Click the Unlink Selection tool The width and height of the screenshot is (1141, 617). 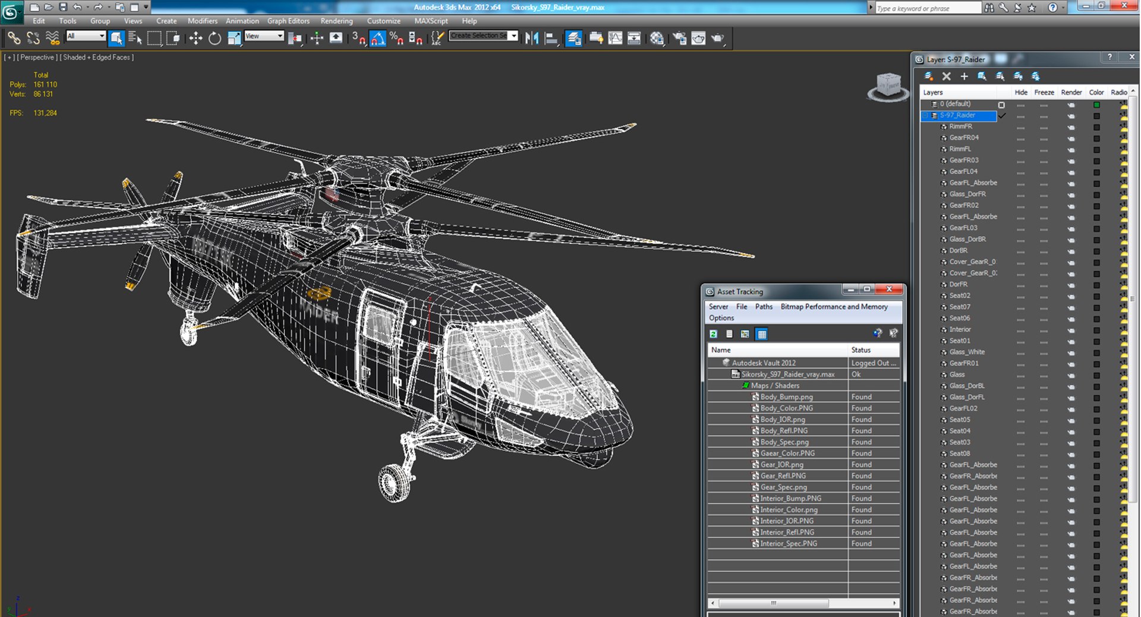click(x=33, y=38)
